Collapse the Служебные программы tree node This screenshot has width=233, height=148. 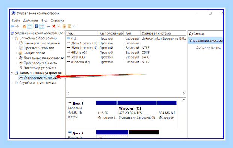click(12, 38)
